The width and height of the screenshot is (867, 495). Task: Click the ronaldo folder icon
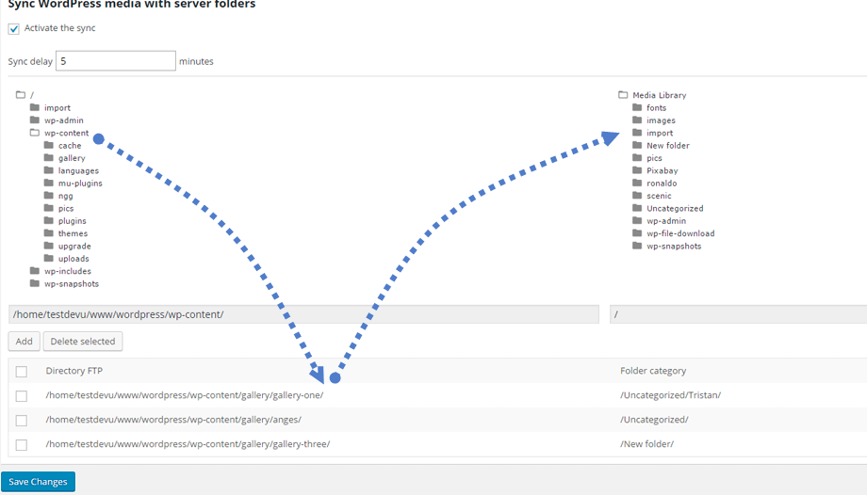[x=637, y=183]
